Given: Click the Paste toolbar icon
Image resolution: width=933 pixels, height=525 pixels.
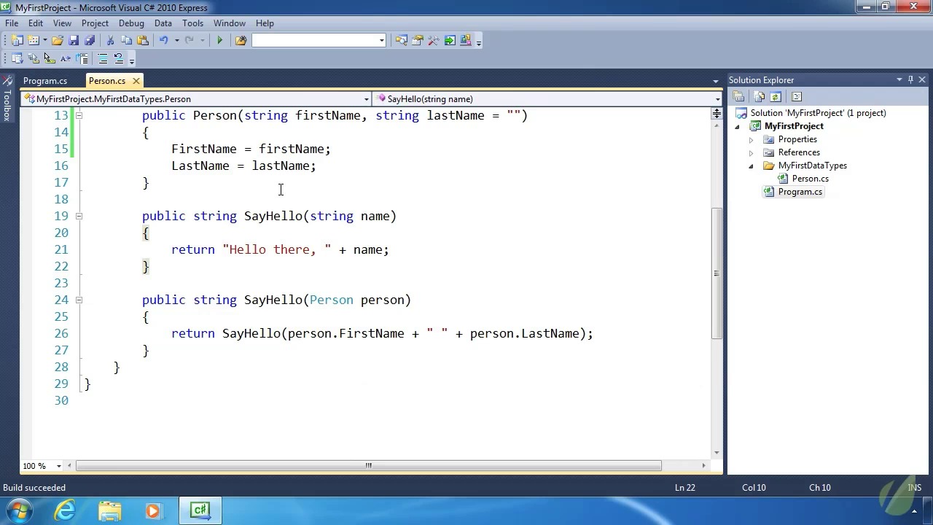Looking at the screenshot, I should click(143, 41).
